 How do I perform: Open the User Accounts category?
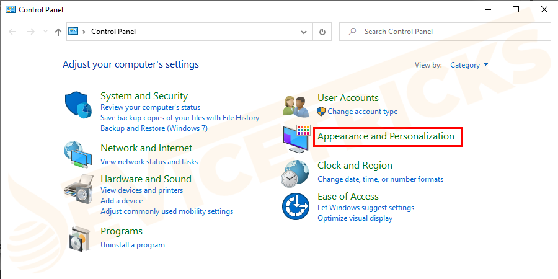pyautogui.click(x=348, y=98)
